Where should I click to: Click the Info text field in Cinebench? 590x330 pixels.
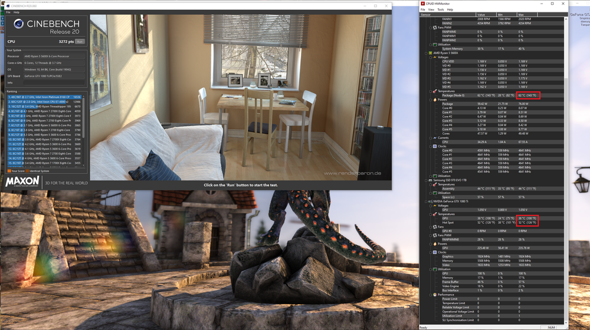[x=54, y=82]
